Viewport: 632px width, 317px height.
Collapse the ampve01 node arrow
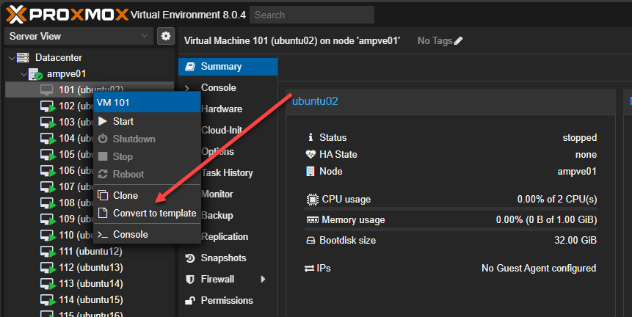[23, 74]
